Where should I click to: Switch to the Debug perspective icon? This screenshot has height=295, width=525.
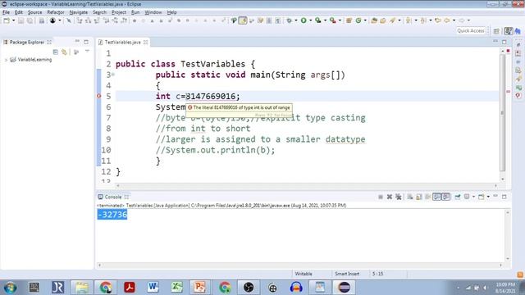click(518, 31)
